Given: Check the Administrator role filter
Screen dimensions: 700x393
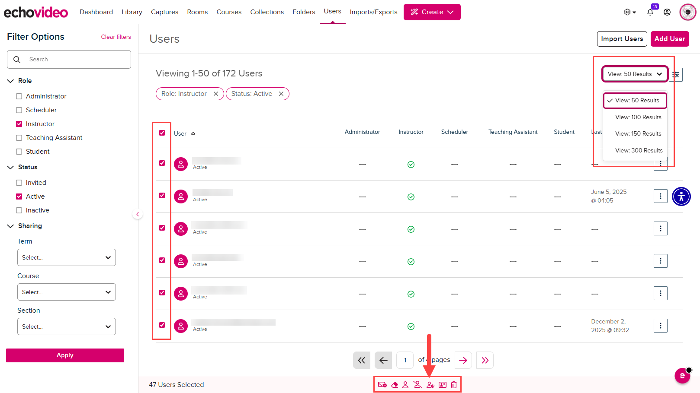Looking at the screenshot, I should [x=19, y=96].
